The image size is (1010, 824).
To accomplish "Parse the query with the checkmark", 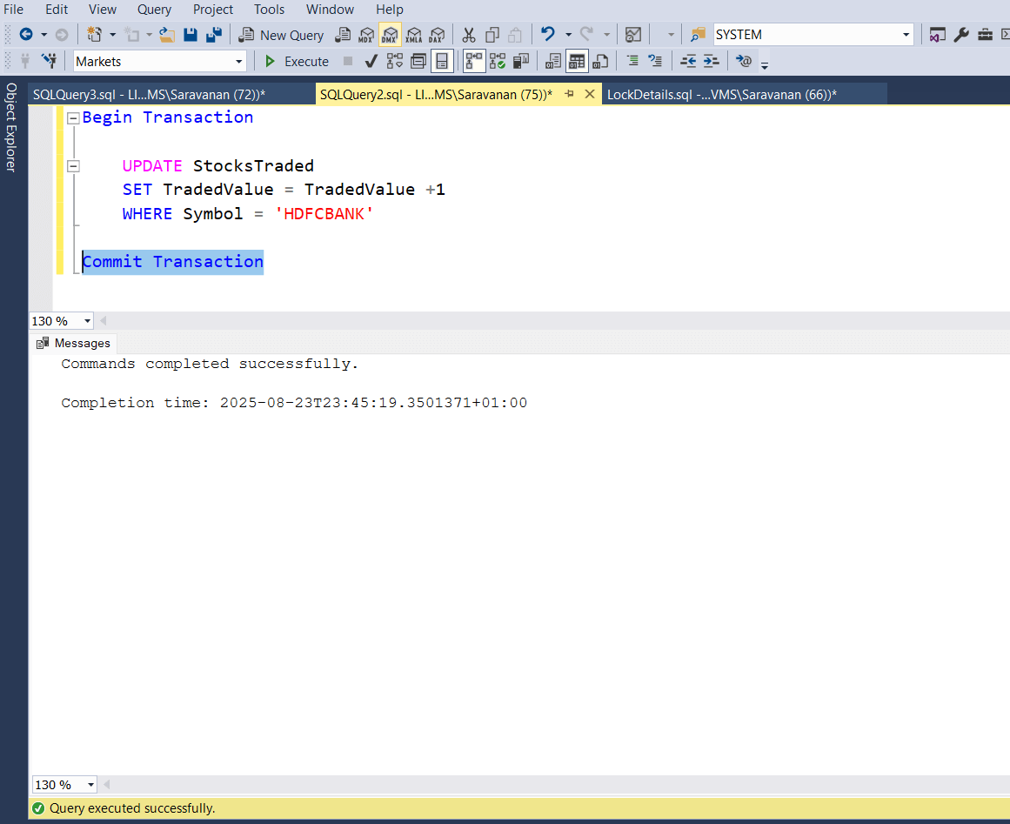I will point(371,61).
